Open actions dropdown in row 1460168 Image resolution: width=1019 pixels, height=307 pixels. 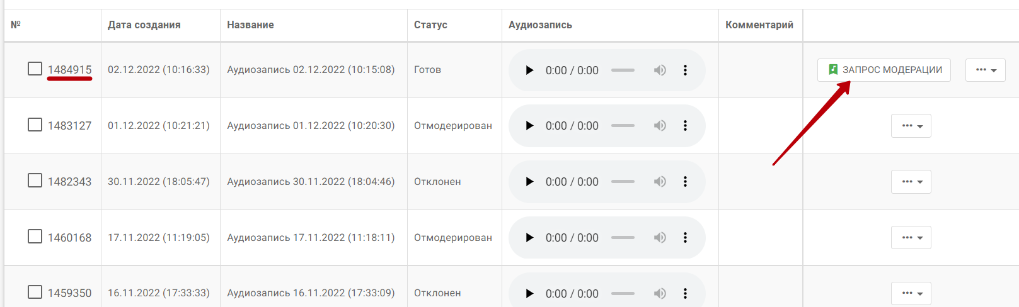pos(911,238)
